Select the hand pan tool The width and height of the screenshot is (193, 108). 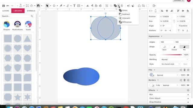31,6
